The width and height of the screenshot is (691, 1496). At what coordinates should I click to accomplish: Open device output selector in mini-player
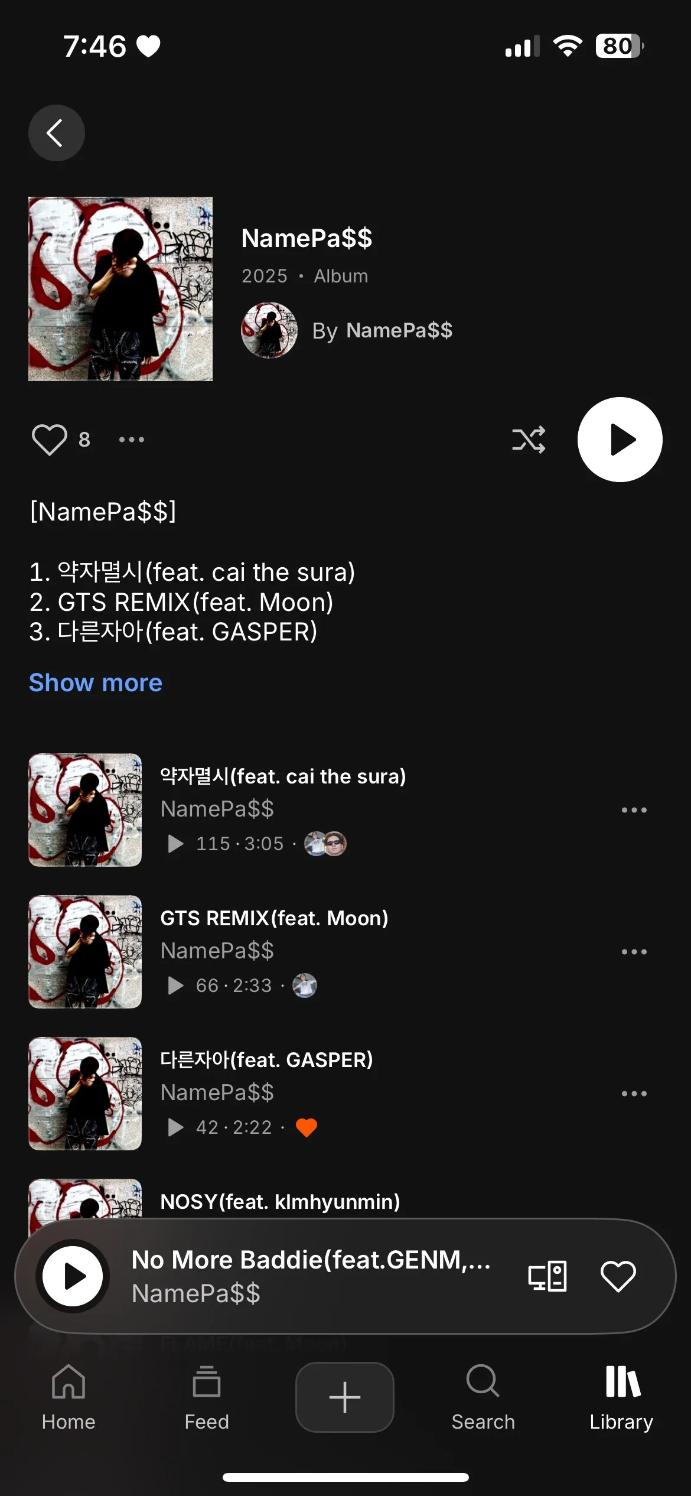547,1276
